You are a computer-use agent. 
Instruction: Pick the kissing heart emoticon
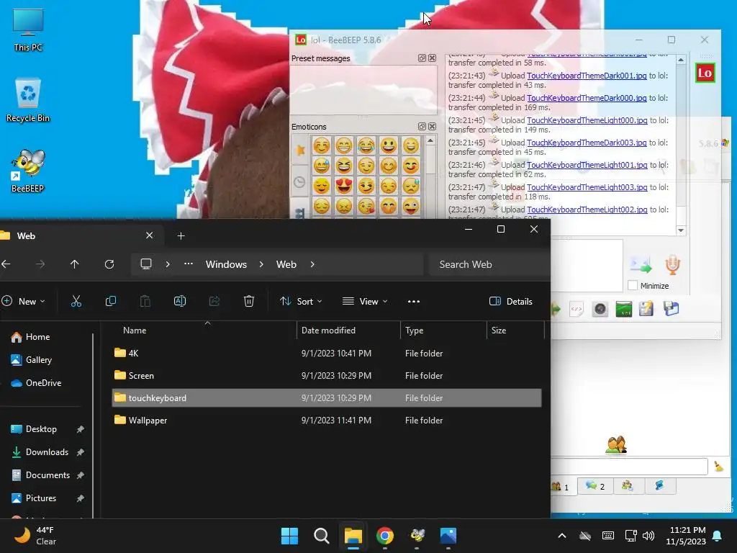coord(366,206)
